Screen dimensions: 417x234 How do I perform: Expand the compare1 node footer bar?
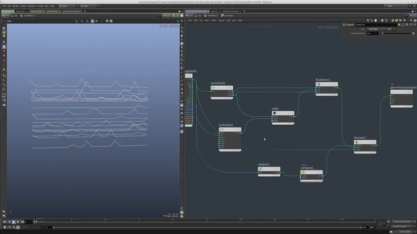(x=311, y=181)
